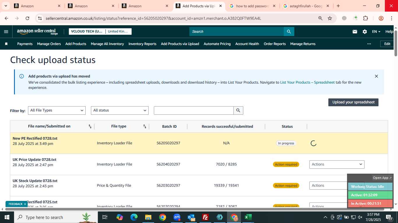
Task: Open Manage All Inventory menu item
Action: coord(107,44)
